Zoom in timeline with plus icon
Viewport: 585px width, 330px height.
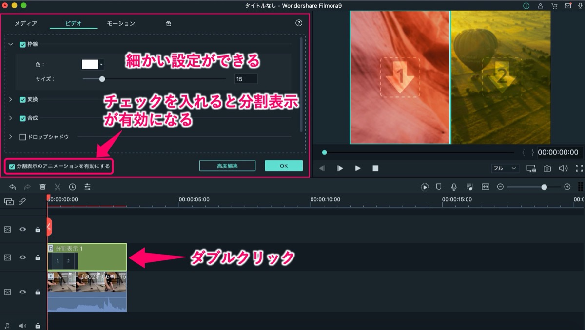[x=567, y=187]
